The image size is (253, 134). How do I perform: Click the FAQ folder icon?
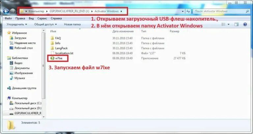(52, 38)
